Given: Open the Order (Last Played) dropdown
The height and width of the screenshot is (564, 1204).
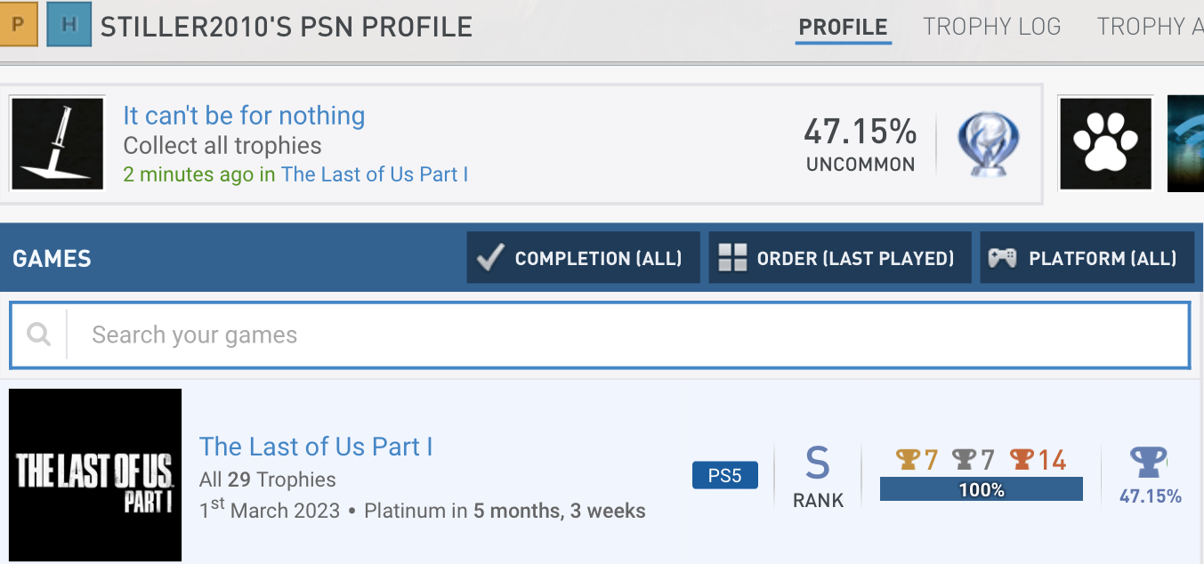Looking at the screenshot, I should 839,258.
